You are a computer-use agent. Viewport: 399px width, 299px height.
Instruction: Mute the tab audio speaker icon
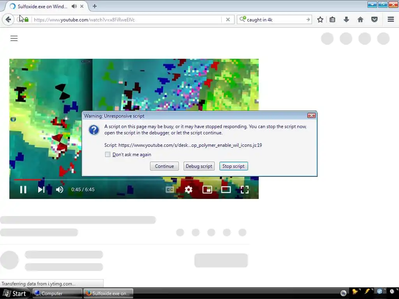coord(74,6)
